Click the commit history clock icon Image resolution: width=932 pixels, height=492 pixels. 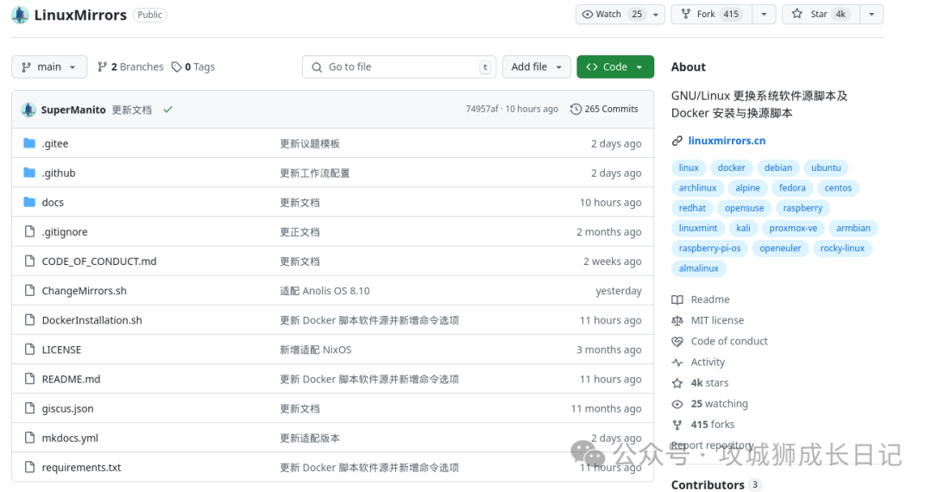tap(576, 109)
